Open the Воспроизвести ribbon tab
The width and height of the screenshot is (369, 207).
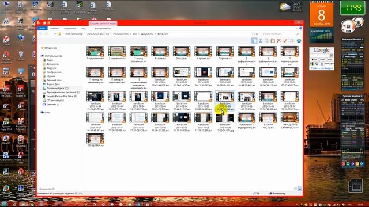click(103, 28)
